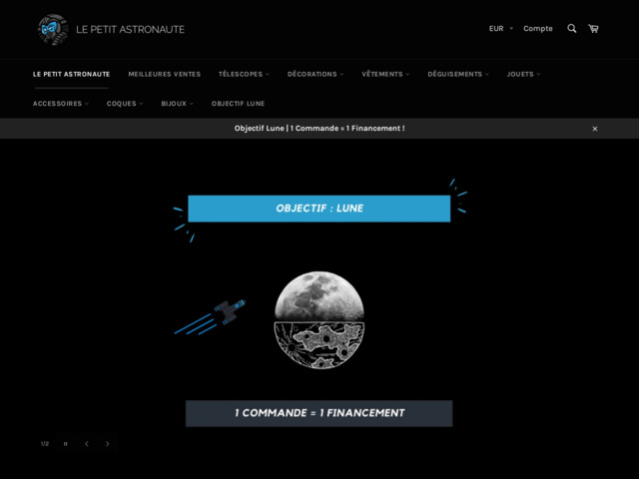Open the Meilleures Ventes page
This screenshot has width=639, height=479.
coord(164,74)
